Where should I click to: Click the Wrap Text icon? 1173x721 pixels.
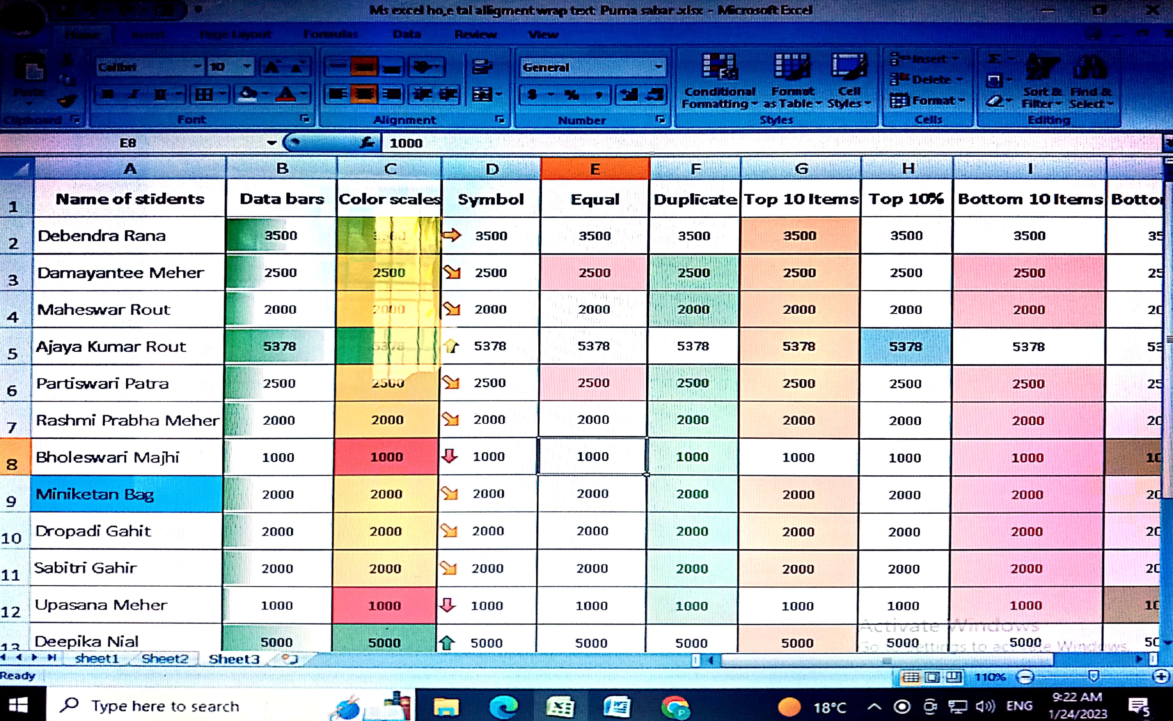coord(482,67)
